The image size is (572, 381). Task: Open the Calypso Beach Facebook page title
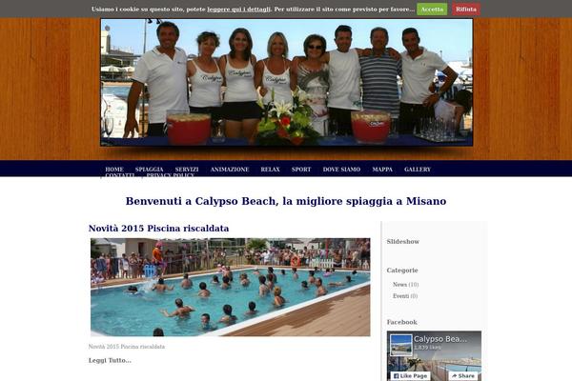439,339
